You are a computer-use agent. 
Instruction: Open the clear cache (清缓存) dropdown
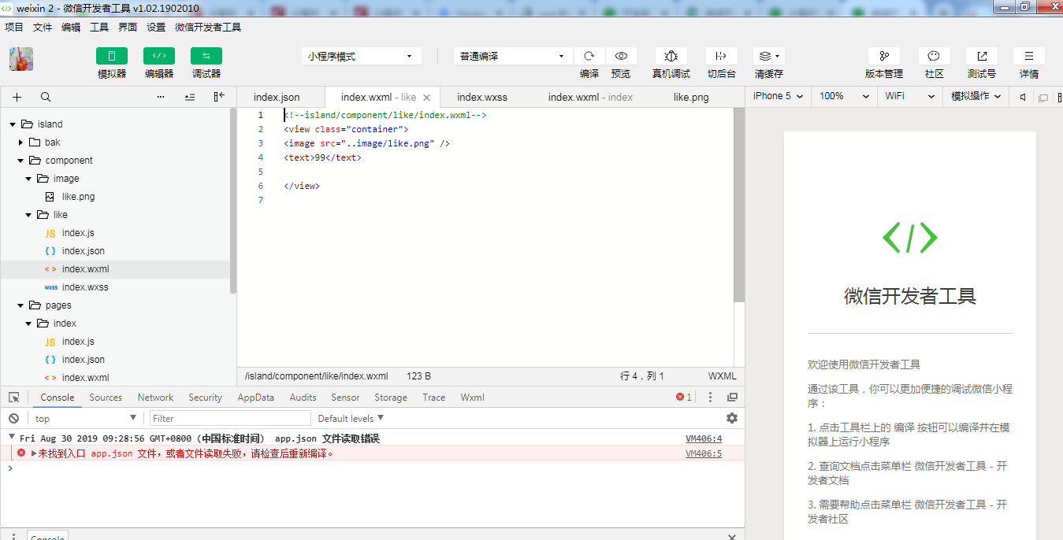coord(769,56)
